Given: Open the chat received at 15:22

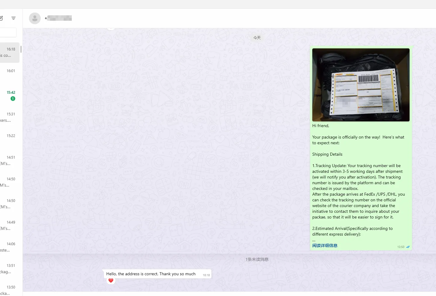Looking at the screenshot, I should pyautogui.click(x=10, y=139).
